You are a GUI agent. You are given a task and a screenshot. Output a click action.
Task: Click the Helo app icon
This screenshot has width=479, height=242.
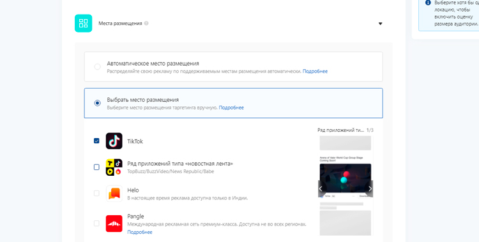tap(114, 194)
